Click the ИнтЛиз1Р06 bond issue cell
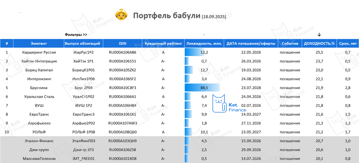Viewport: 359px width, 163px height. tap(83, 79)
